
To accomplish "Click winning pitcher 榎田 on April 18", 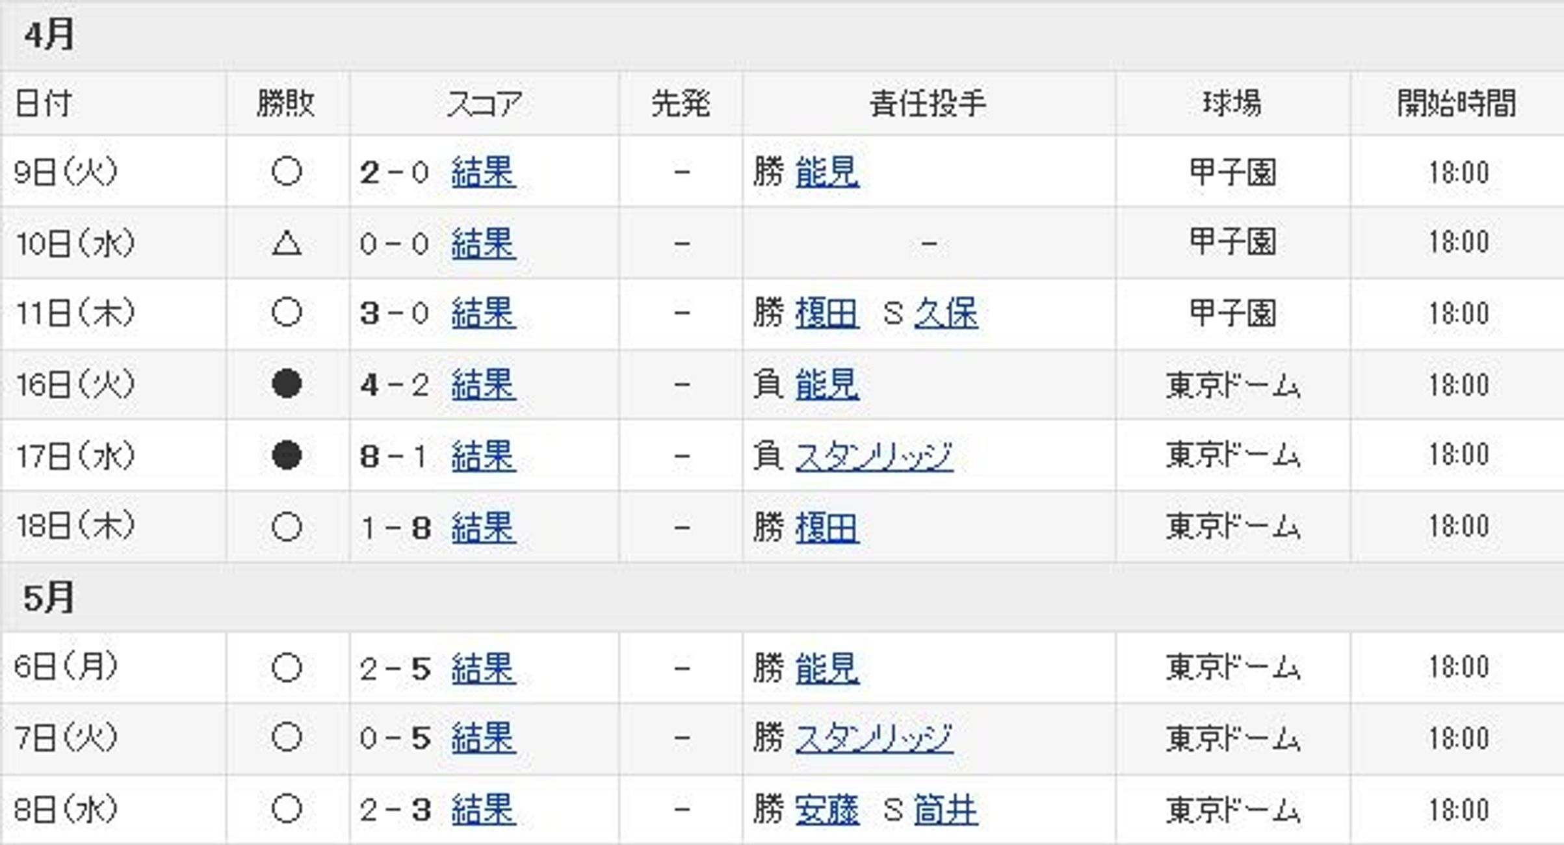I will 827,527.
